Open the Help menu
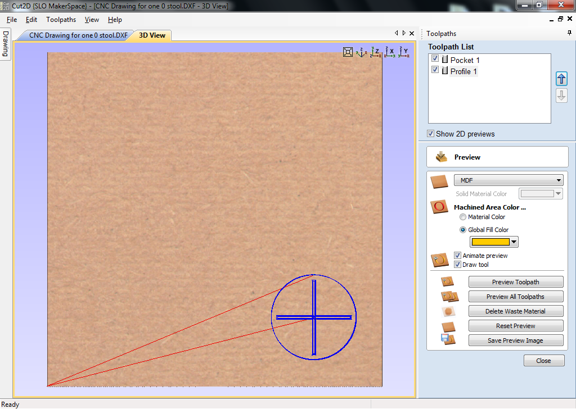 [x=115, y=20]
